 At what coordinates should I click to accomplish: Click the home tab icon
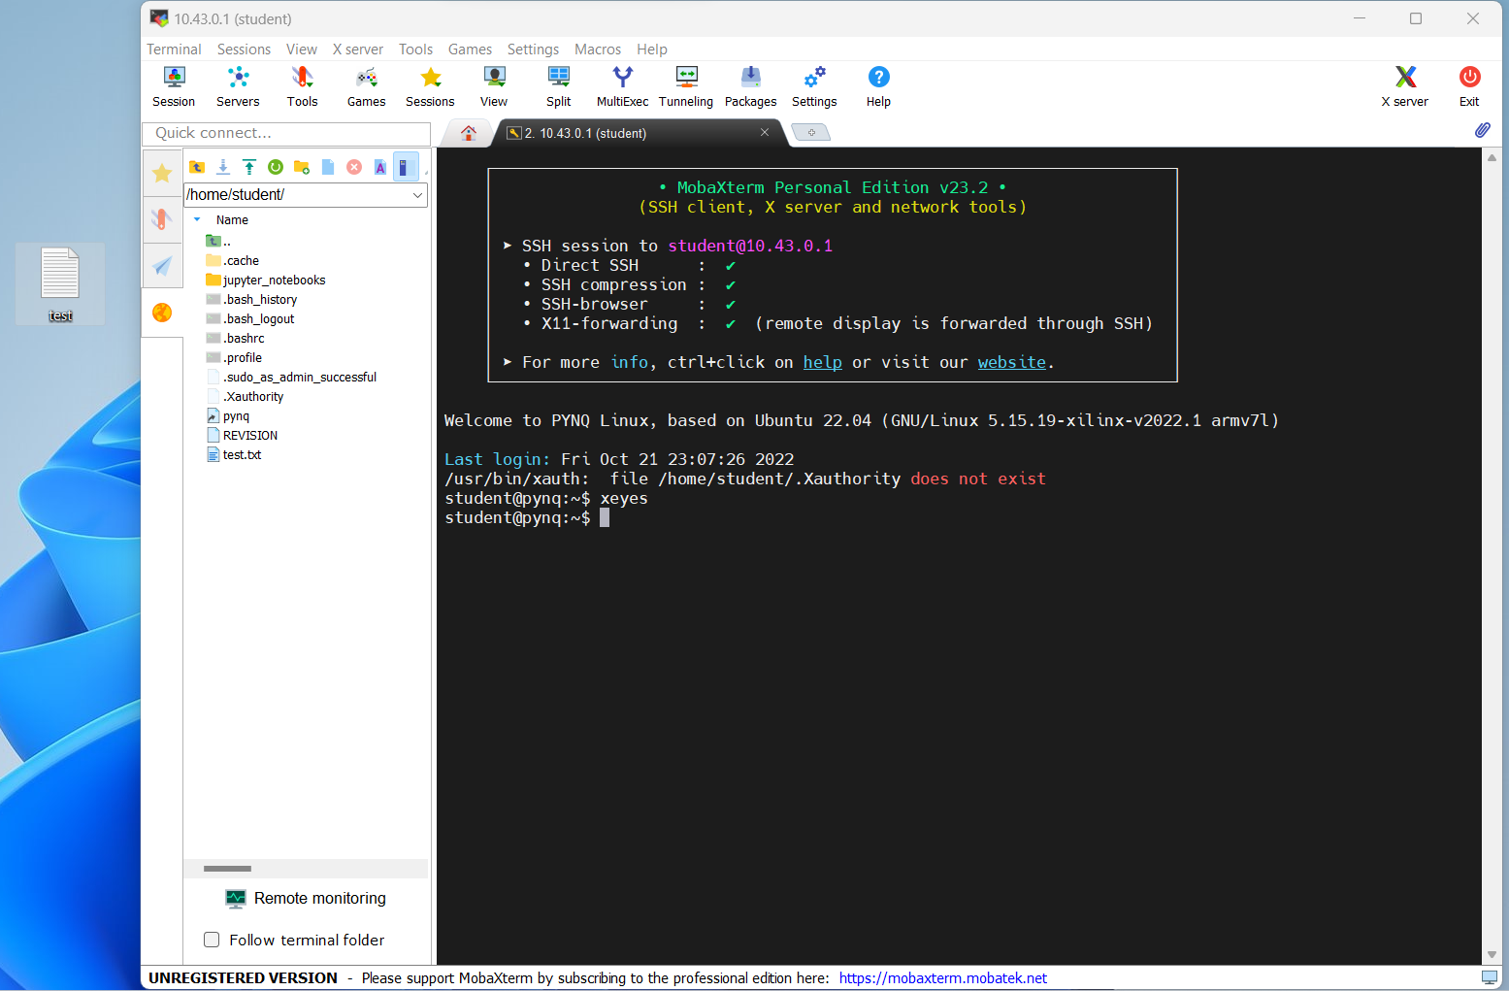coord(469,133)
